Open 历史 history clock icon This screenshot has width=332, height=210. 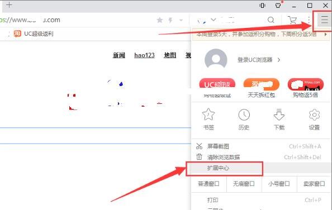(x=244, y=115)
